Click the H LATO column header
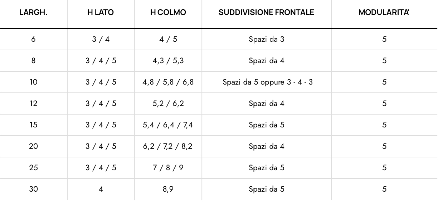 point(101,13)
